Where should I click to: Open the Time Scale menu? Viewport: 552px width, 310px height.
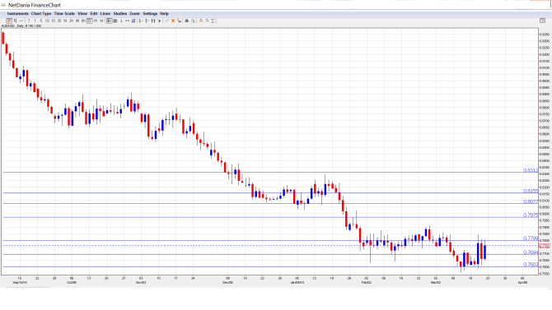[x=64, y=13]
